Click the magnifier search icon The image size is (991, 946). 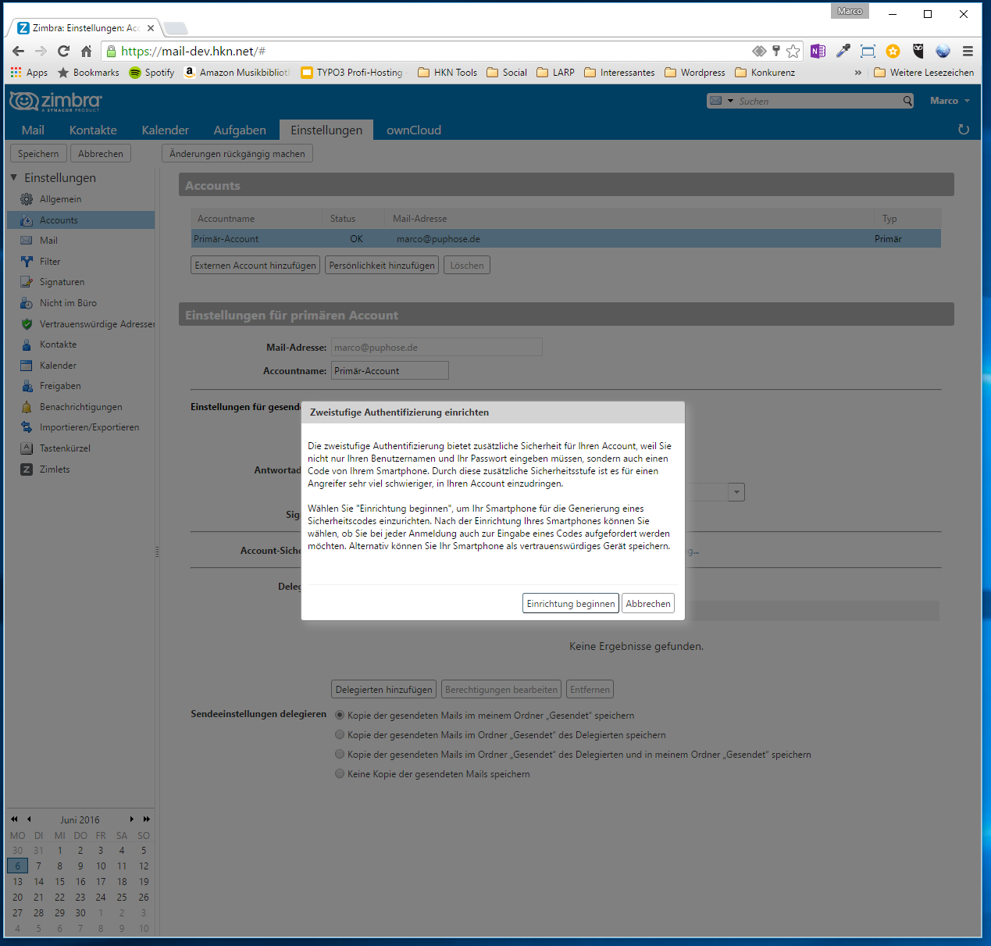point(907,101)
